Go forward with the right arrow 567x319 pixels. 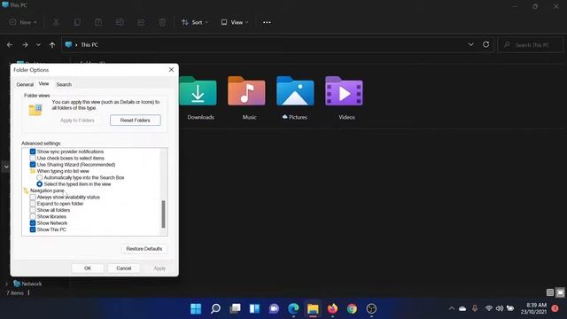[x=25, y=45]
